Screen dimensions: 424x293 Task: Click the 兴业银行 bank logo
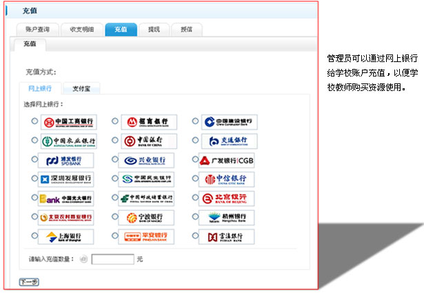(x=146, y=160)
